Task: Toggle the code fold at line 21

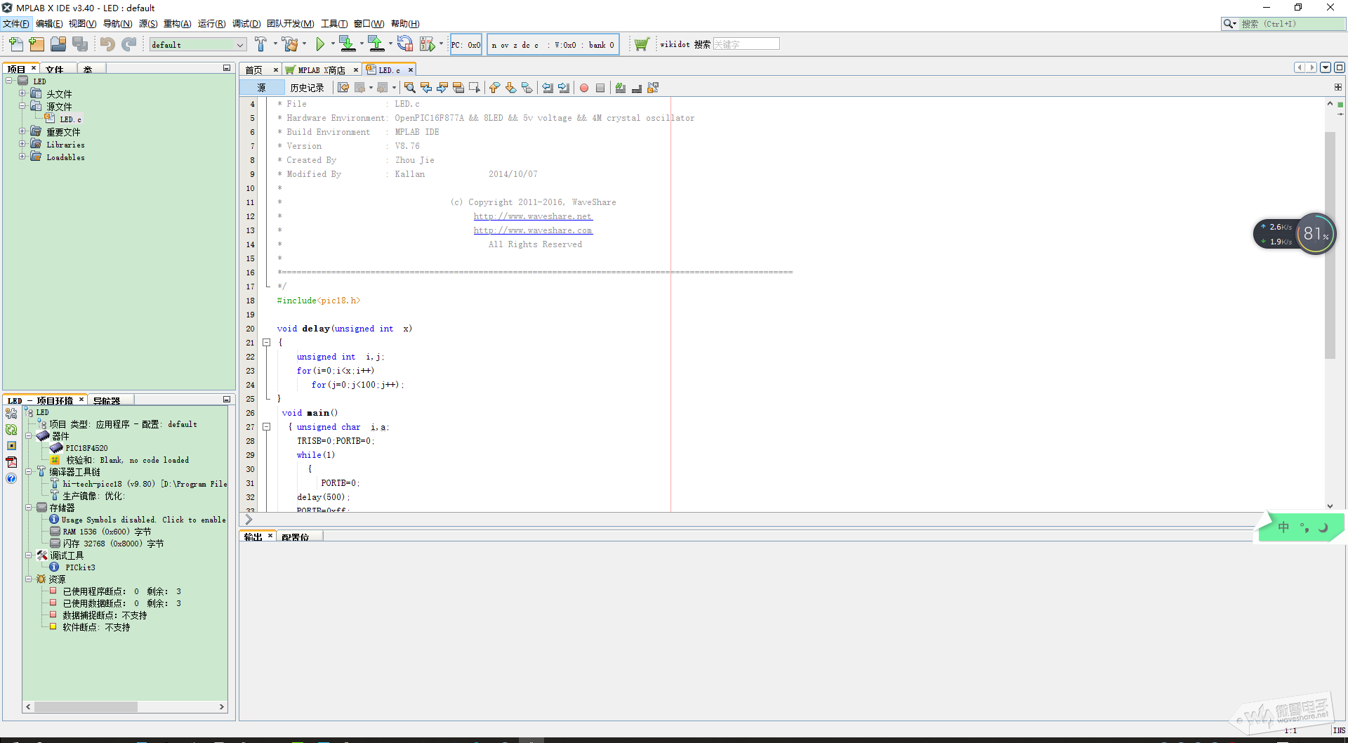Action: (x=267, y=343)
